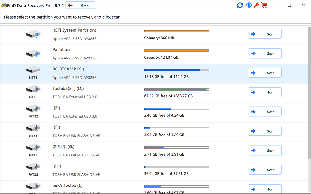Click "2.48 GB free of 4.24 GB"
This screenshot has height=194, width=311.
[x=164, y=115]
